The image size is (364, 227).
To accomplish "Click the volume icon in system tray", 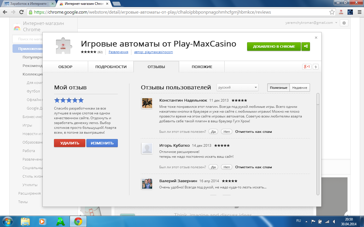I will pos(335,221).
